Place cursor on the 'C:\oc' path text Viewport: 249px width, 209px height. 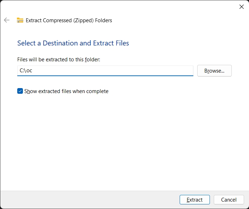click(26, 70)
